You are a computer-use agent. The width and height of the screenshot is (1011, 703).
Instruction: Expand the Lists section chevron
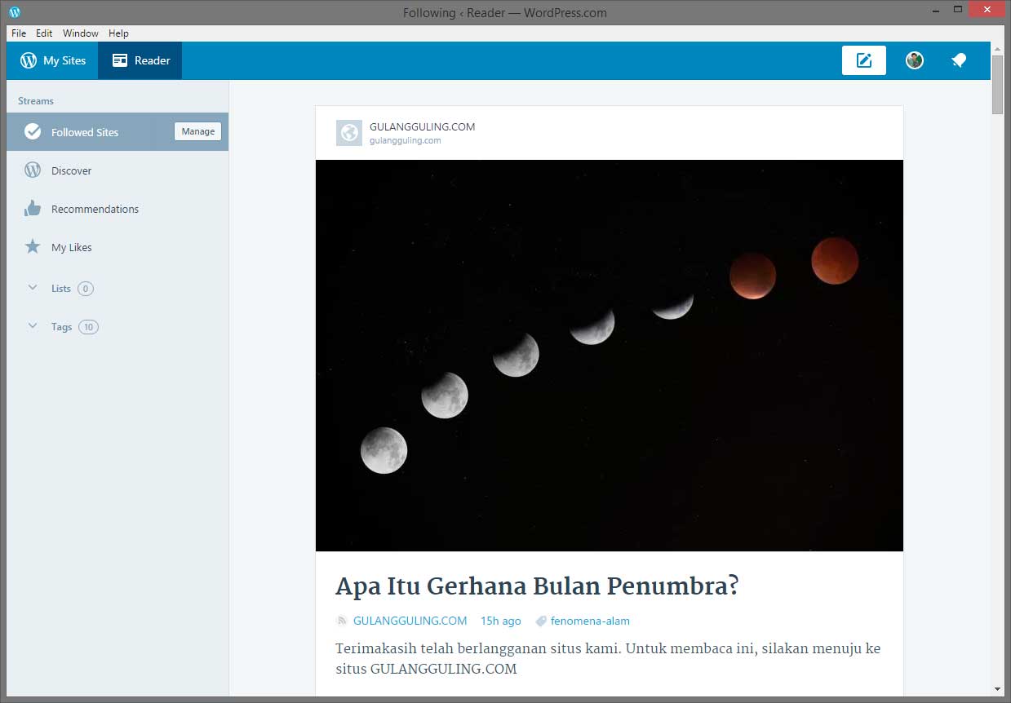pos(33,287)
